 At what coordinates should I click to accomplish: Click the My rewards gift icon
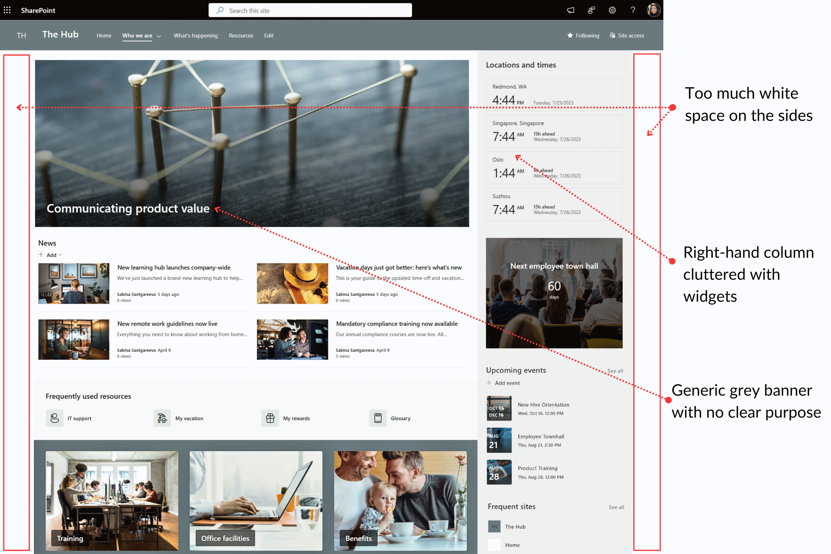point(270,418)
